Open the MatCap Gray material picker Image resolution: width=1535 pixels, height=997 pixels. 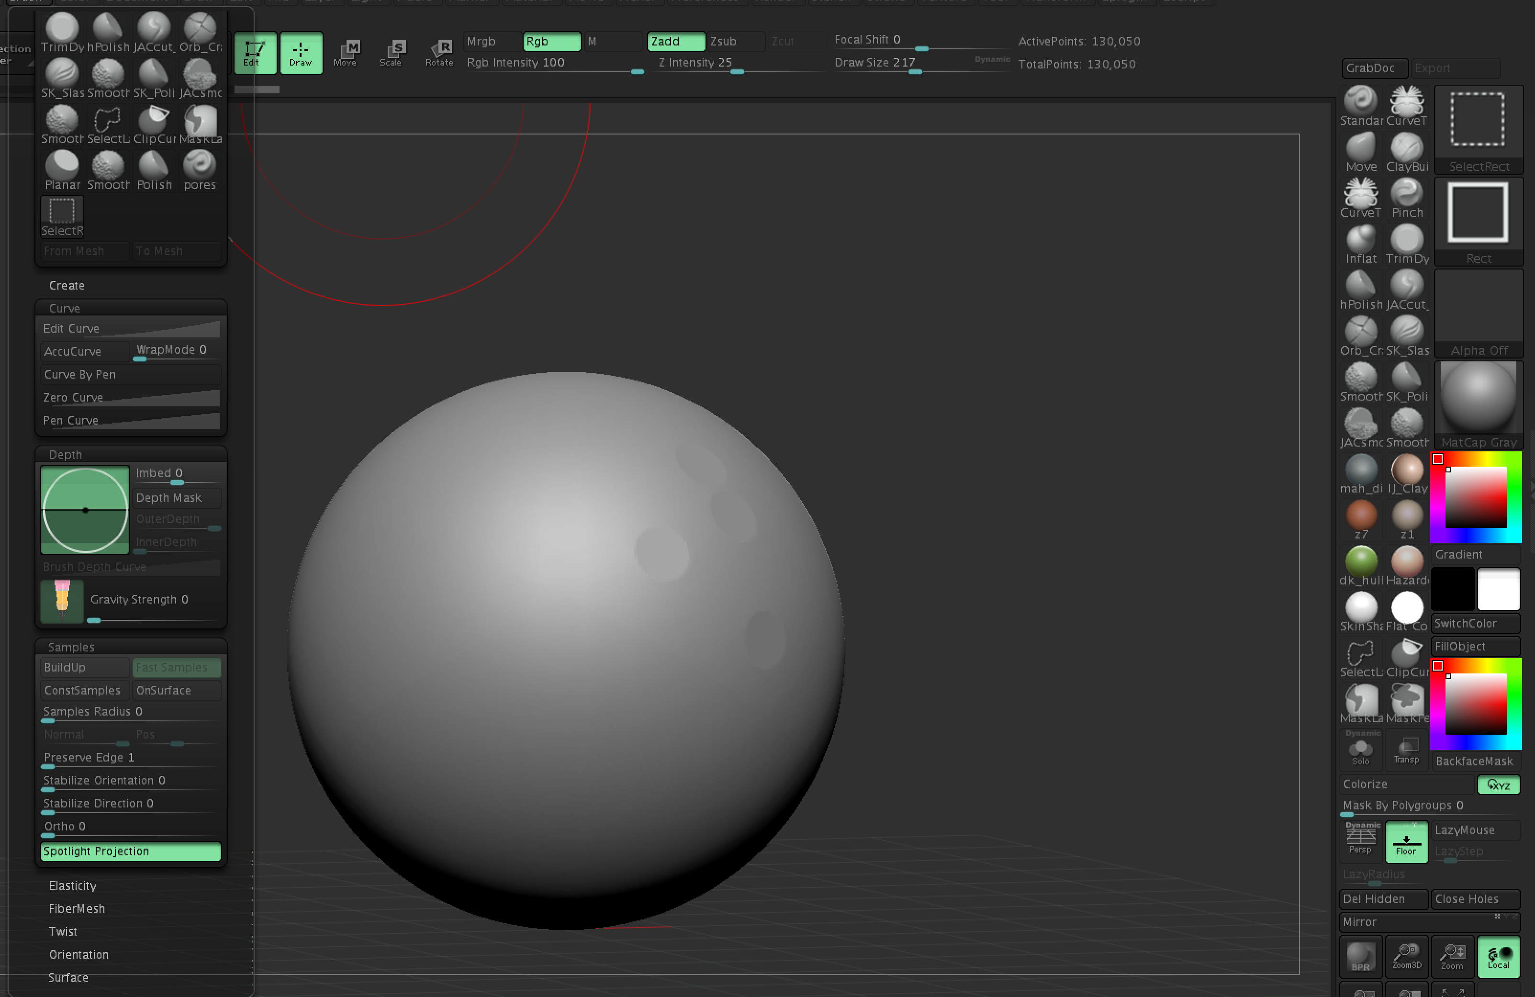[1478, 405]
